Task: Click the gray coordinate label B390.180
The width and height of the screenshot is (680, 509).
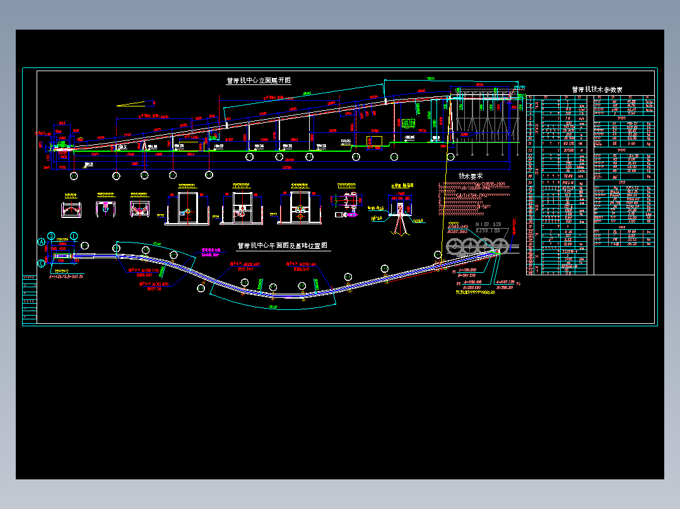Action: (x=488, y=231)
